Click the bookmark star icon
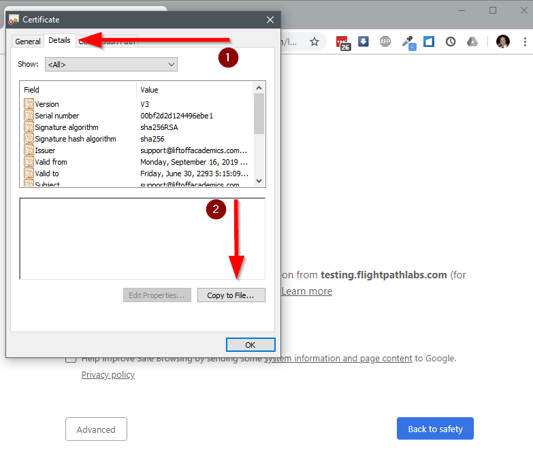533x458 pixels. [x=314, y=42]
